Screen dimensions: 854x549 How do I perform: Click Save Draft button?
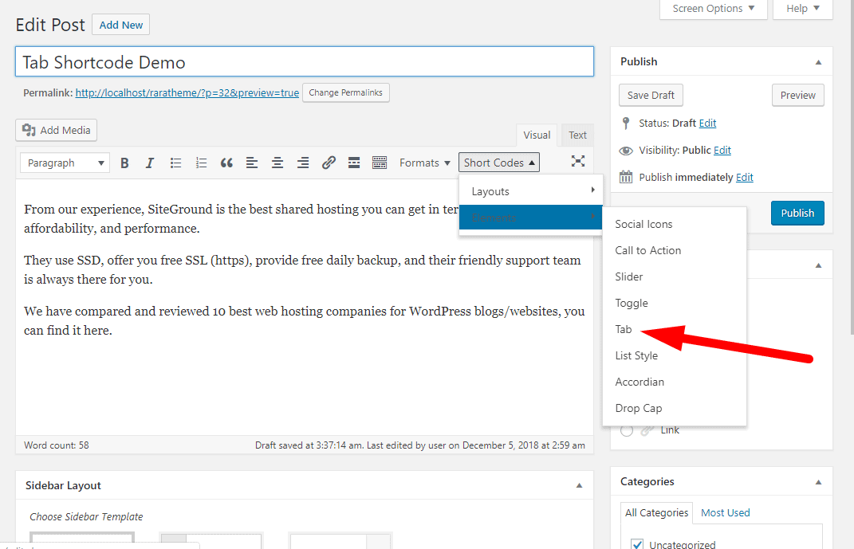[x=651, y=95]
